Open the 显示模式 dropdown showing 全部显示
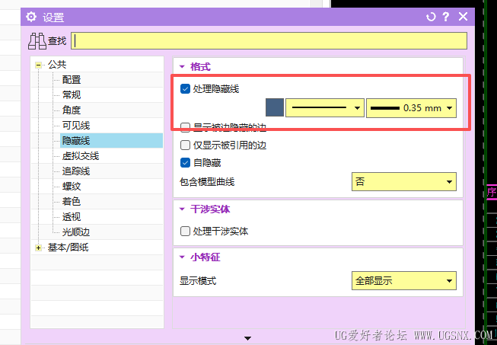497x345 pixels. point(404,280)
